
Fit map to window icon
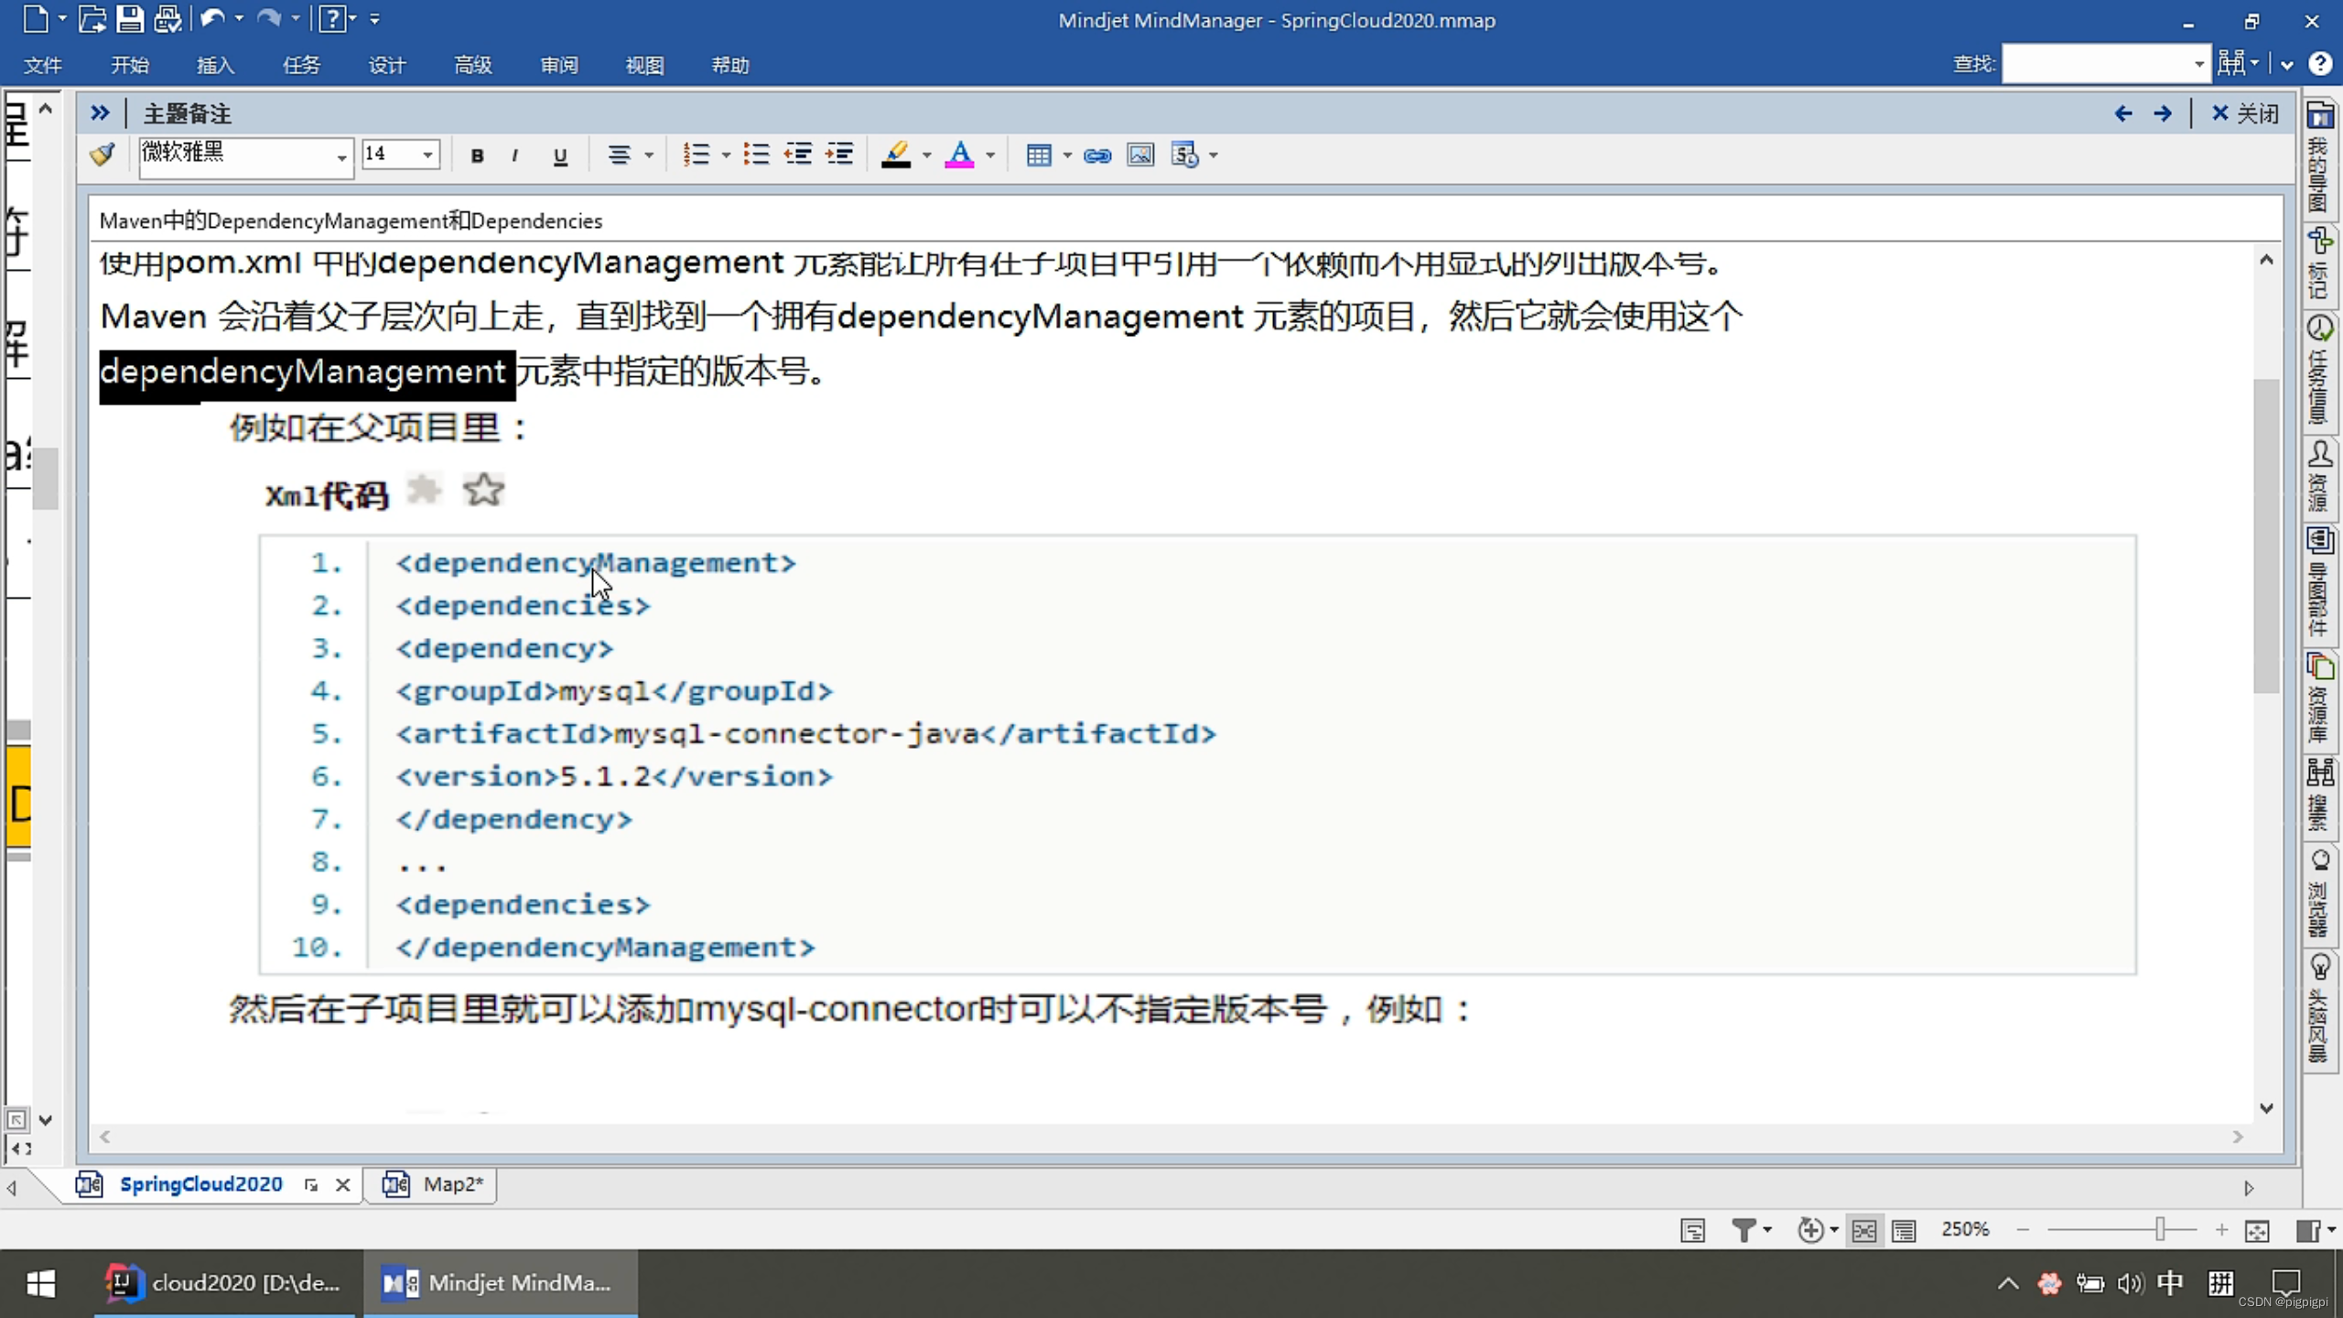pyautogui.click(x=2257, y=1230)
